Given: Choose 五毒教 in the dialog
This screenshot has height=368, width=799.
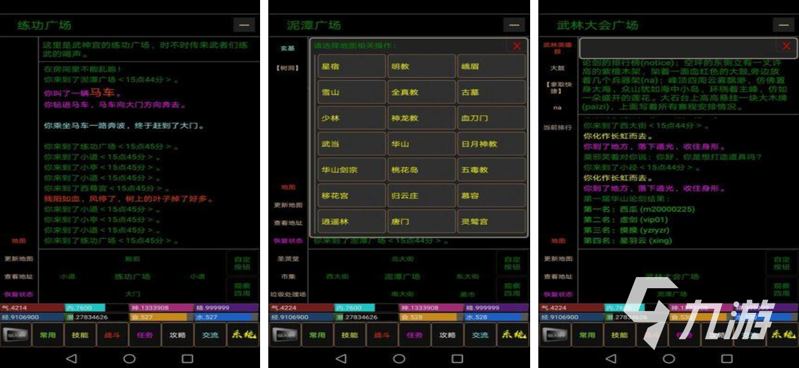Looking at the screenshot, I should pos(491,170).
